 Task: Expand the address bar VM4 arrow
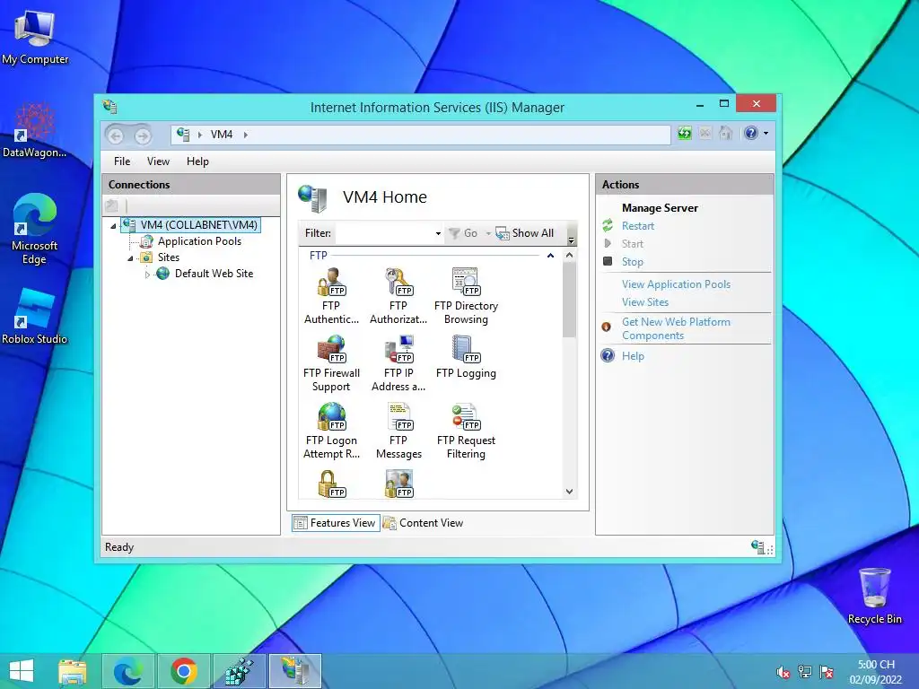click(x=246, y=135)
